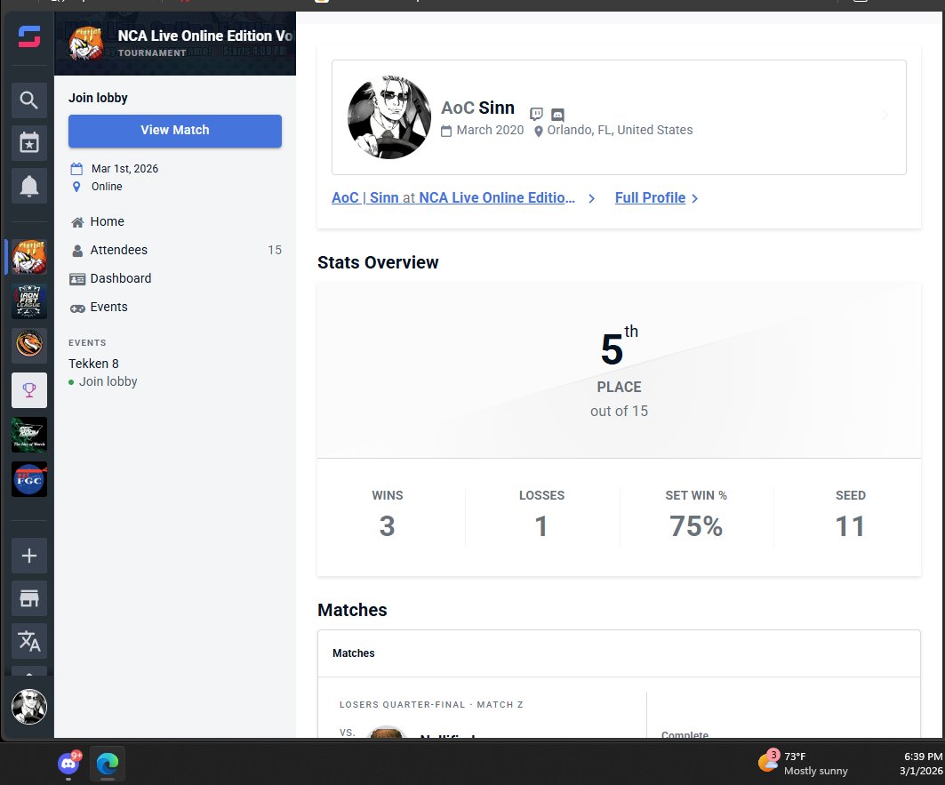Viewport: 945px width, 785px height.
Task: Open the search magnifier in sidebar
Action: [x=29, y=100]
